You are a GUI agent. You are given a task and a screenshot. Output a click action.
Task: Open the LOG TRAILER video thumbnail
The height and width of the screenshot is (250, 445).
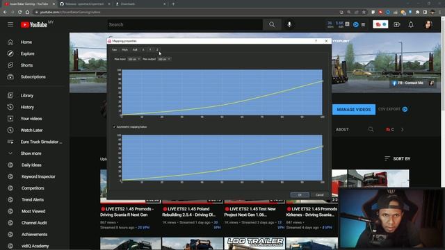pyautogui.click(x=254, y=244)
